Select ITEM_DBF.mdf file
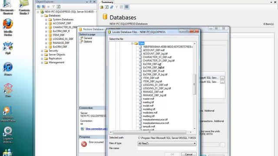This screenshot has height=156, width=278. point(151,78)
